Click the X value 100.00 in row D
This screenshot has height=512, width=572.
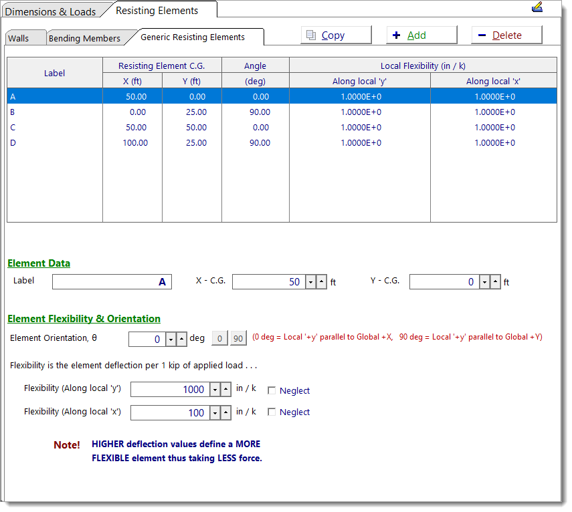pyautogui.click(x=135, y=143)
